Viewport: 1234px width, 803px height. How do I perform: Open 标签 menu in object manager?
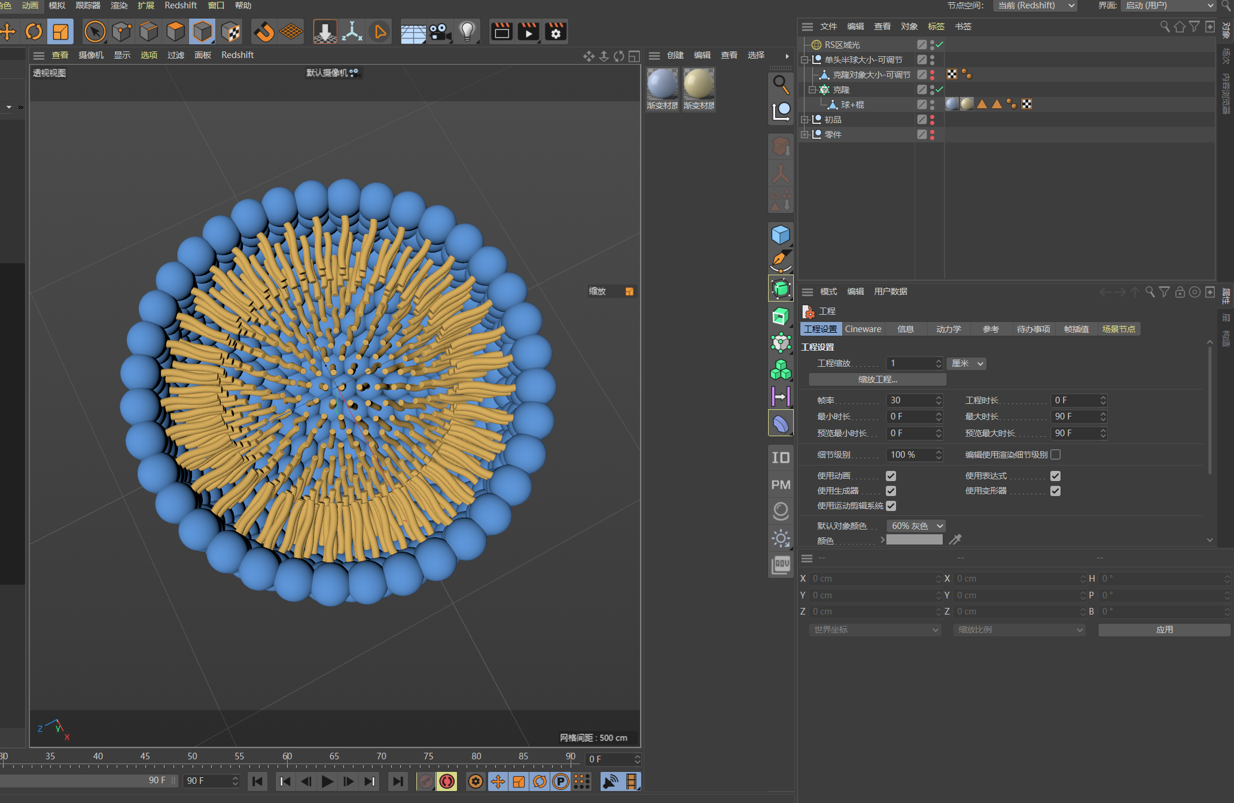coord(936,26)
